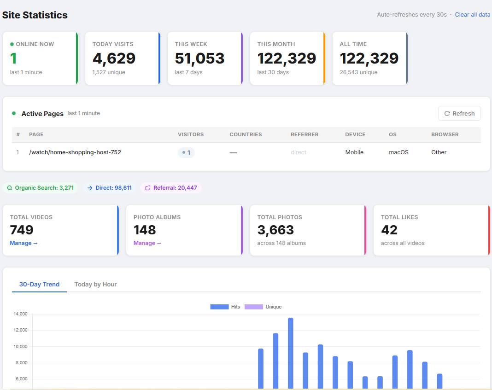Click the Clear all data link
The height and width of the screenshot is (390, 492).
(x=472, y=14)
